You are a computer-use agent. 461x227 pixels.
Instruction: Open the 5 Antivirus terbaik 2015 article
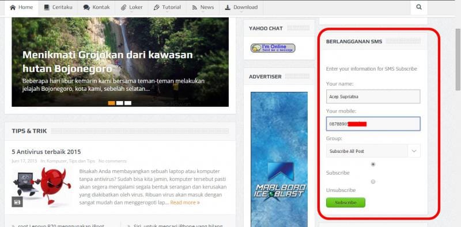coord(46,152)
